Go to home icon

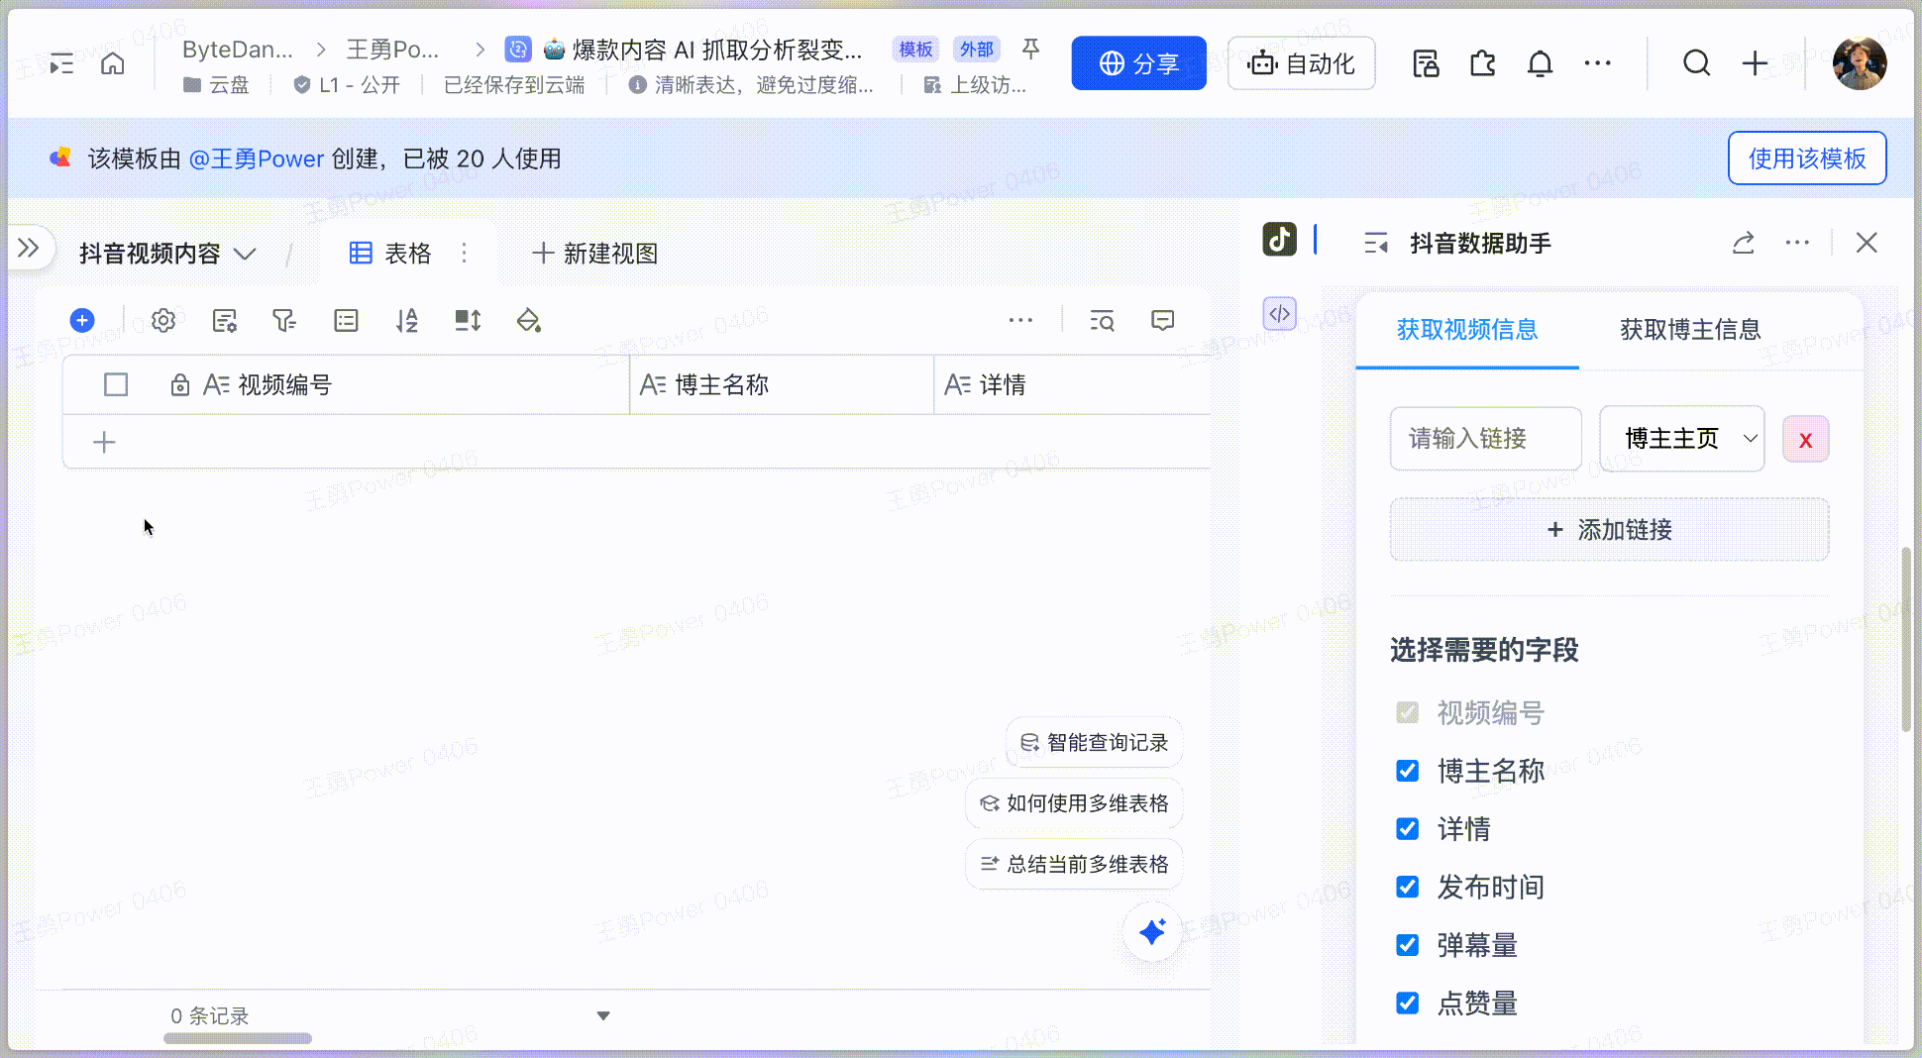pos(113,64)
